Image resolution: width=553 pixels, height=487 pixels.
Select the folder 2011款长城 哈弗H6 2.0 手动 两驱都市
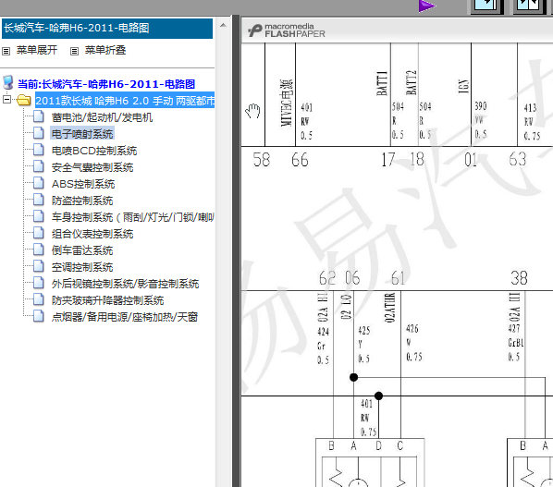pyautogui.click(x=125, y=101)
